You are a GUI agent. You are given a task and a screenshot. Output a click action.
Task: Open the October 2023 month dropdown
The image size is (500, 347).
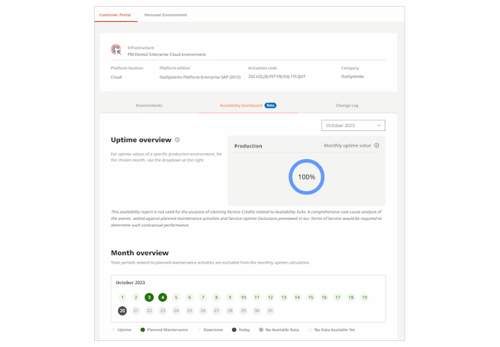(x=353, y=125)
